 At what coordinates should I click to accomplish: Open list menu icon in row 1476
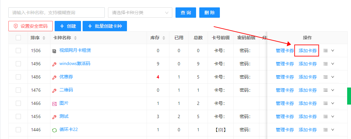326,90
